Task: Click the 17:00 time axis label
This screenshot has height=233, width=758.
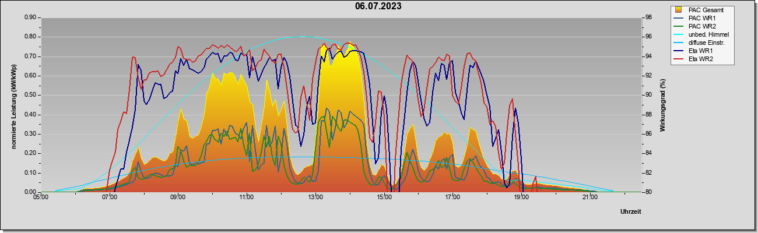Action: coord(452,198)
